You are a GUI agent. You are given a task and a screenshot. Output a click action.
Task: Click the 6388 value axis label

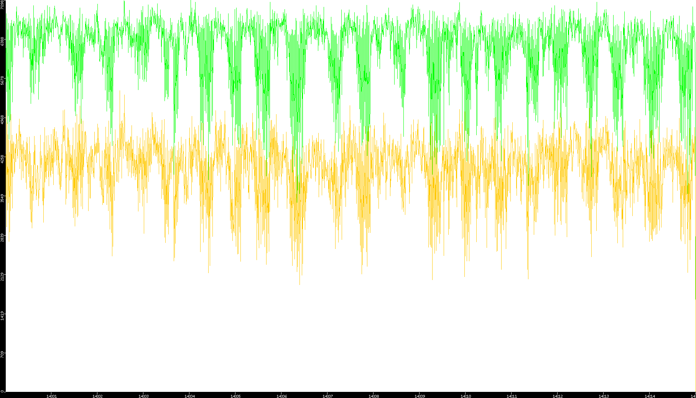click(x=3, y=41)
